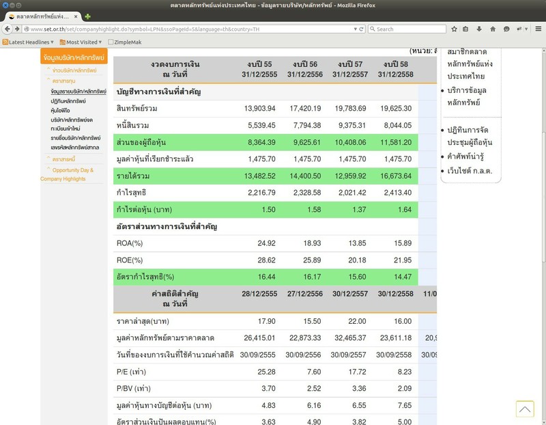546x425 pixels.
Task: Open the Downloads arrow icon
Action: (479, 29)
